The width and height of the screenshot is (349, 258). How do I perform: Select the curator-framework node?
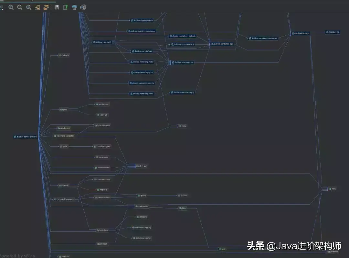tap(64, 199)
